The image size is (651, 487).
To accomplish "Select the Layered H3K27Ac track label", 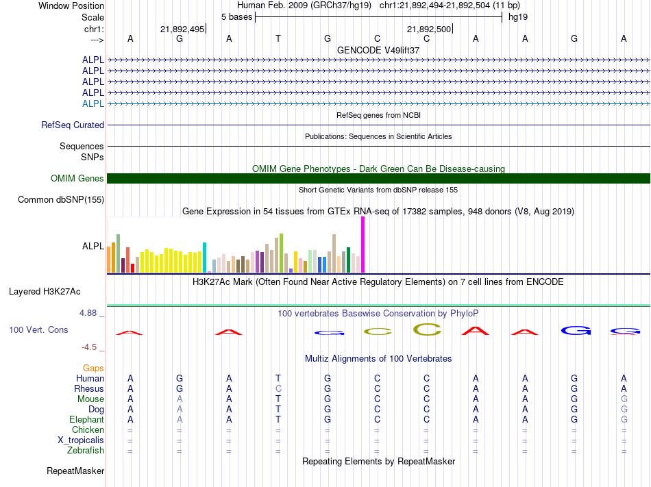I will [45, 292].
